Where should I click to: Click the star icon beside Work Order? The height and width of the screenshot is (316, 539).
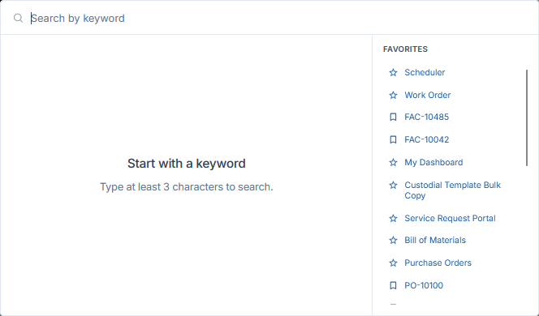point(393,95)
